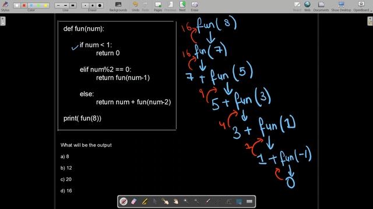Show the virtual keyboard
The image size is (373, 209).
click(249, 201)
